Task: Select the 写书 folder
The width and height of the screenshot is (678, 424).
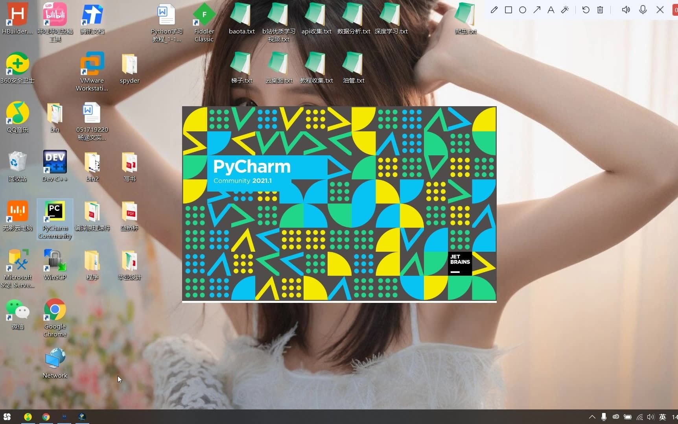Action: click(x=129, y=166)
